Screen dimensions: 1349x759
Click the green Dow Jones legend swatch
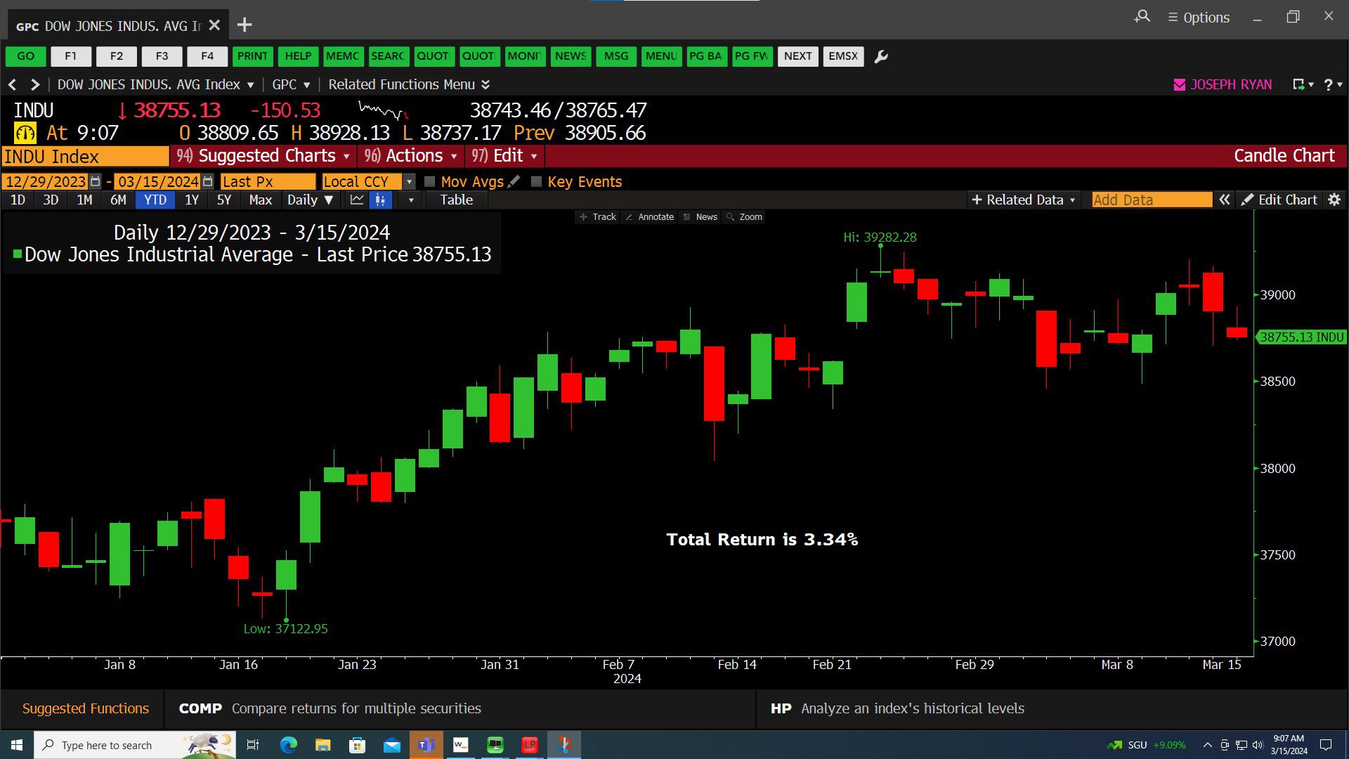18,254
